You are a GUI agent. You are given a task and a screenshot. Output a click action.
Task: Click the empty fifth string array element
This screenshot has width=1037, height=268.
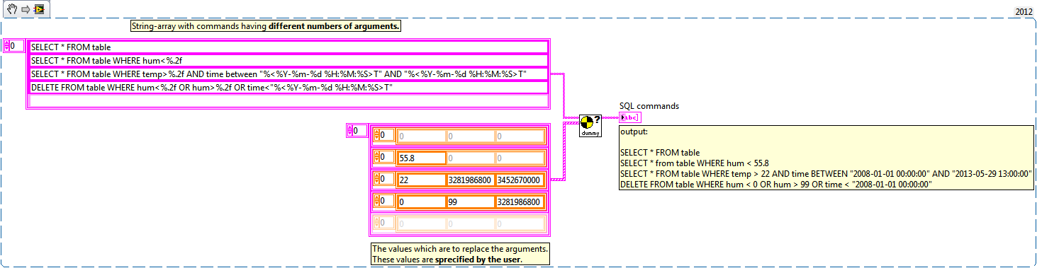[x=288, y=101]
